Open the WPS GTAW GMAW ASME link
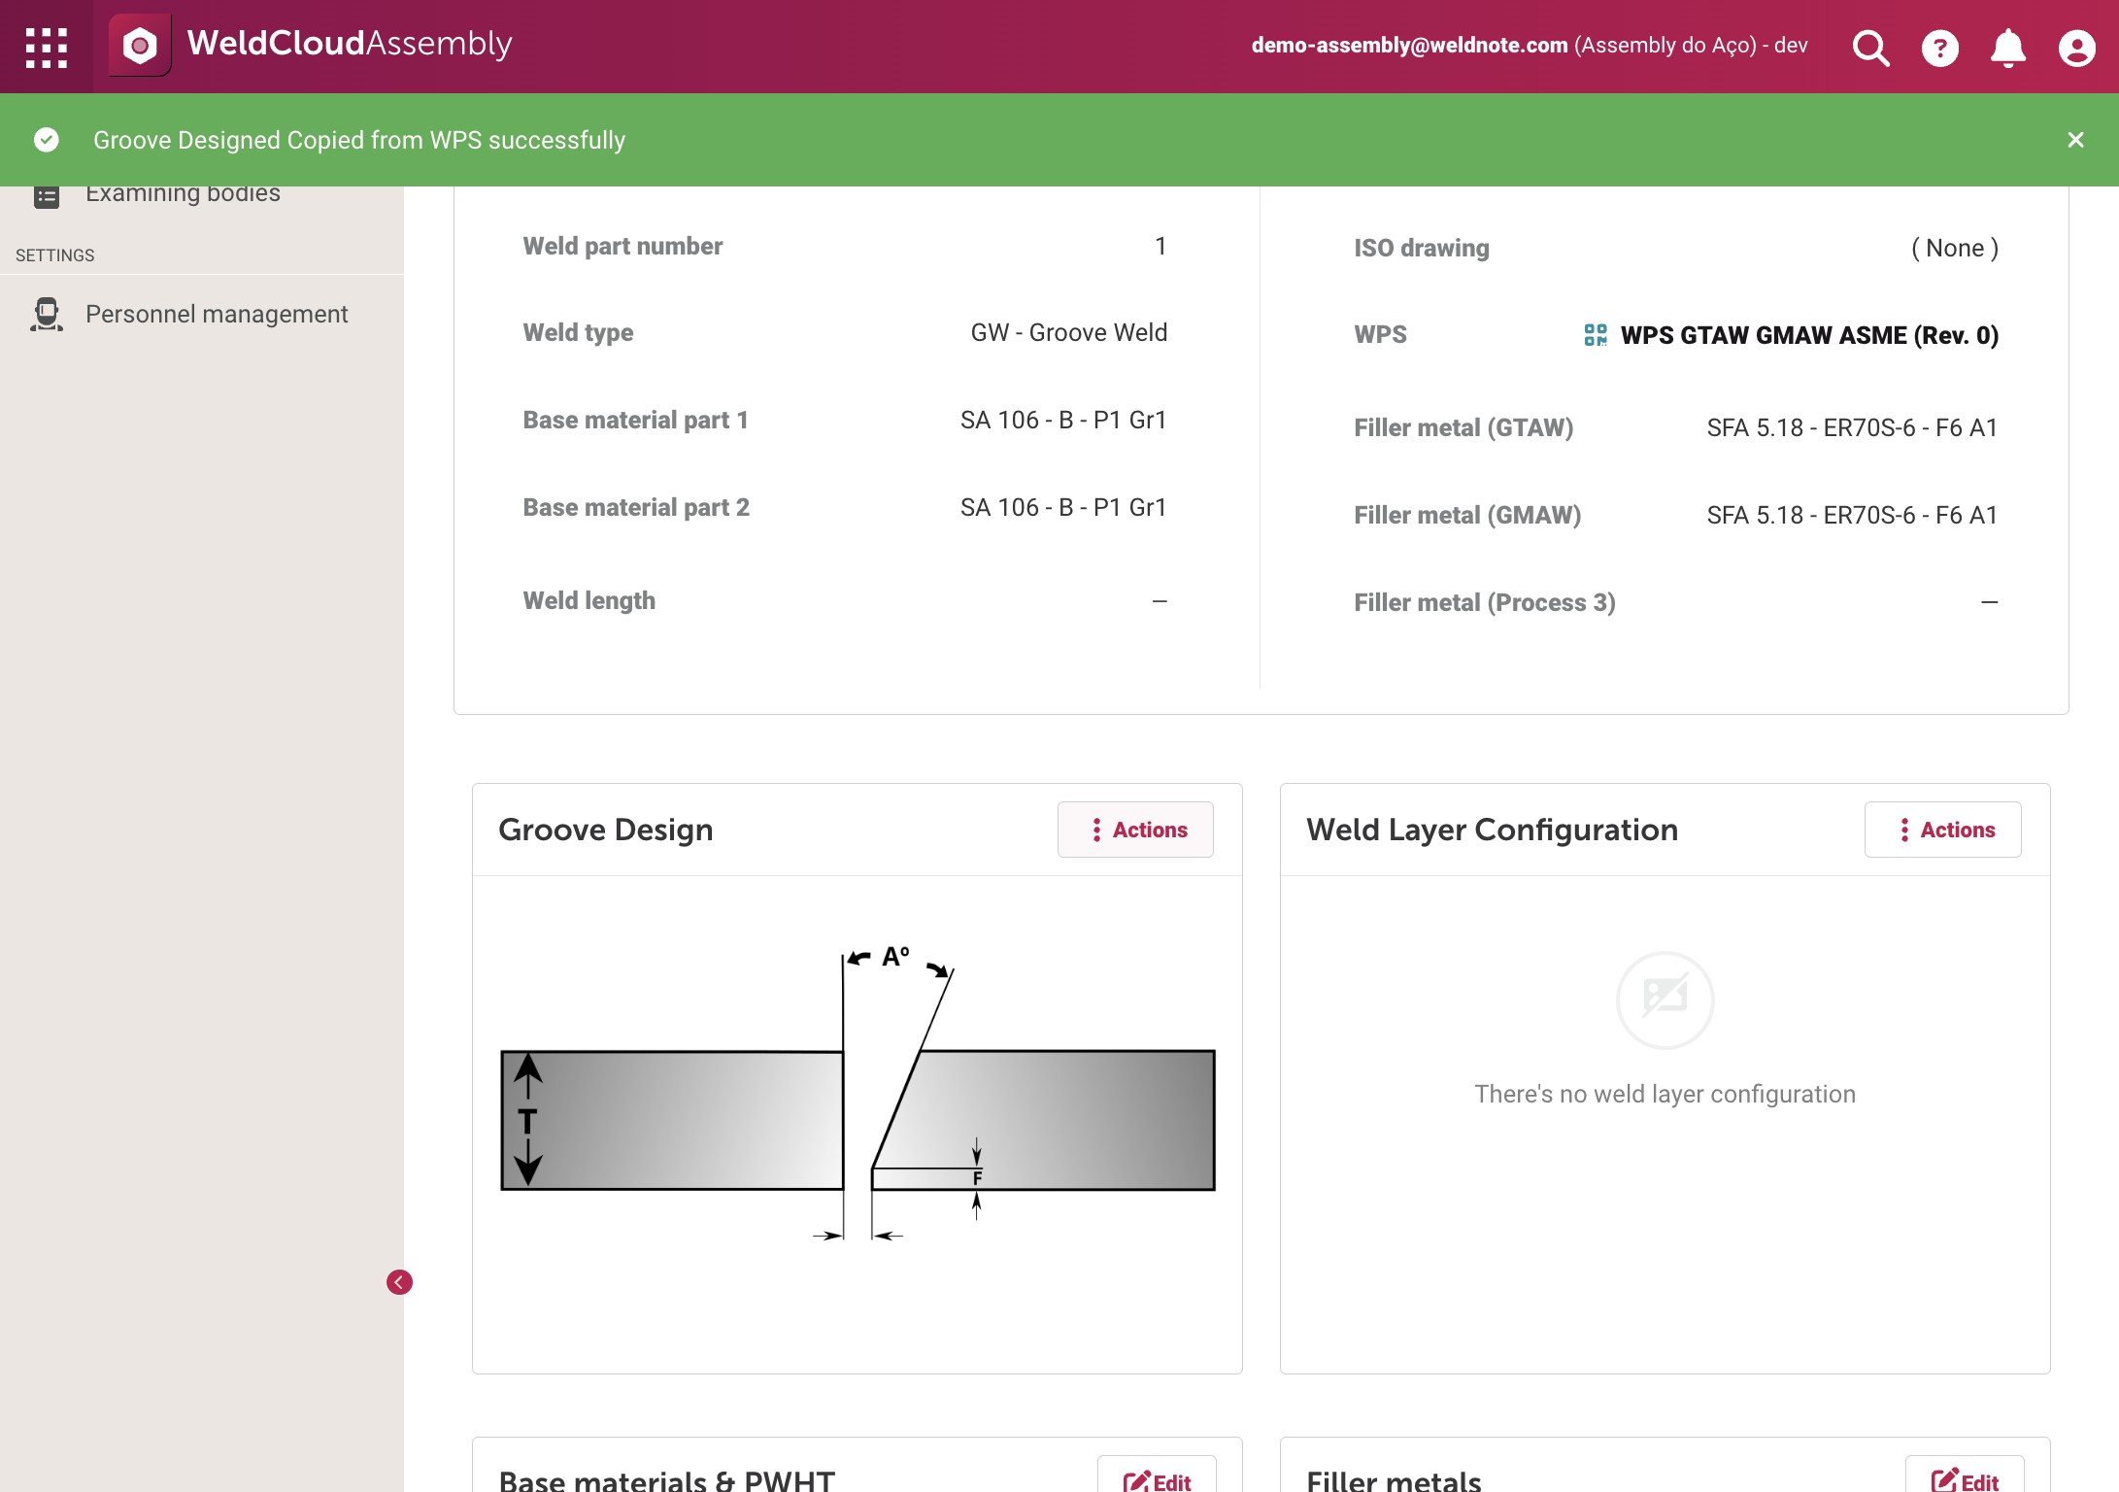Screen dimensions: 2119x1492 (x=1809, y=335)
